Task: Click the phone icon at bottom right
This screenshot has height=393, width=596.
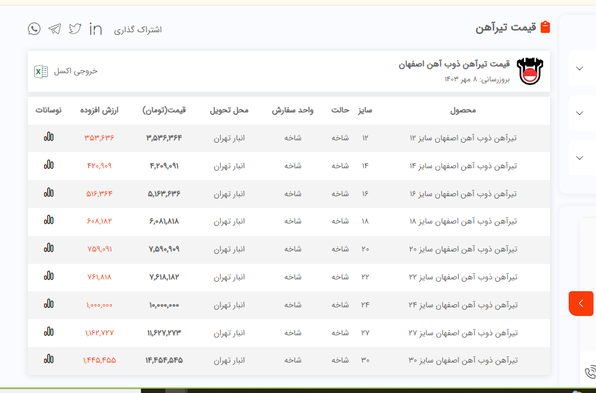Action: (590, 373)
